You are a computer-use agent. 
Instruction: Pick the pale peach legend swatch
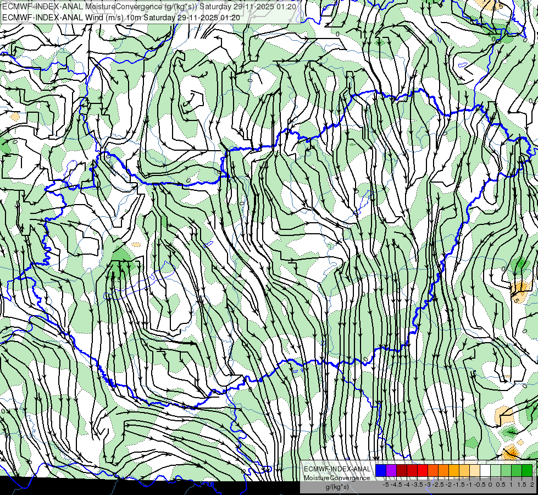coord(475,470)
